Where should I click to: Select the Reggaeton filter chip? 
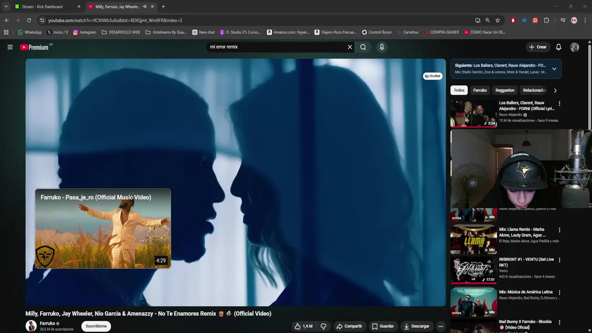coord(505,90)
